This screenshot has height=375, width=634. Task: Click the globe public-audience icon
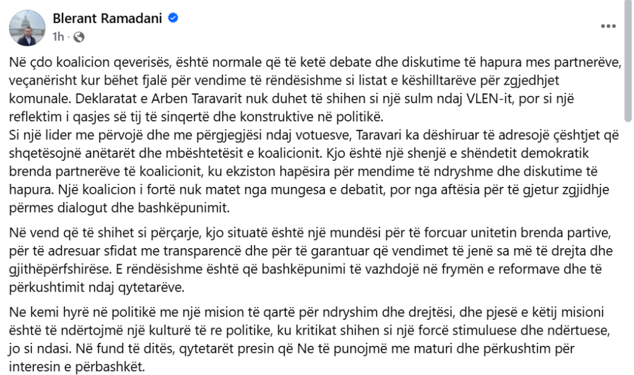(x=79, y=37)
